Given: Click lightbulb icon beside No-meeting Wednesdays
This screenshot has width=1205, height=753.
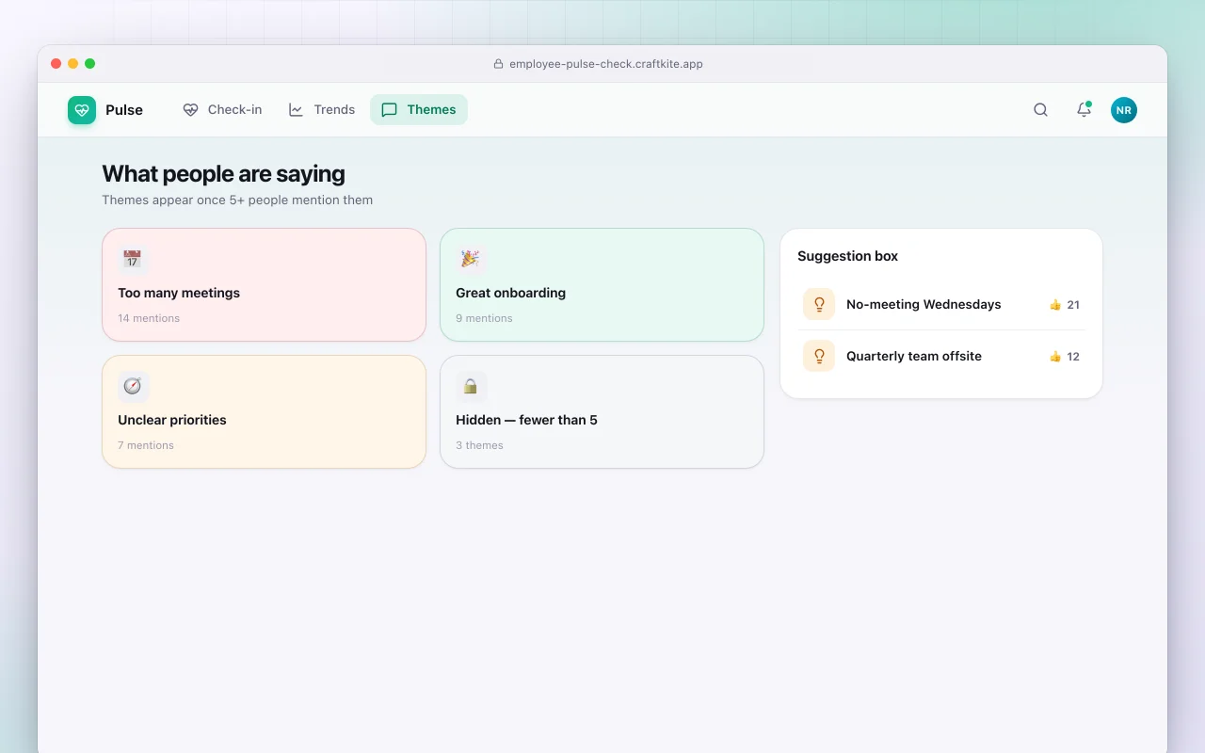Looking at the screenshot, I should (x=819, y=304).
